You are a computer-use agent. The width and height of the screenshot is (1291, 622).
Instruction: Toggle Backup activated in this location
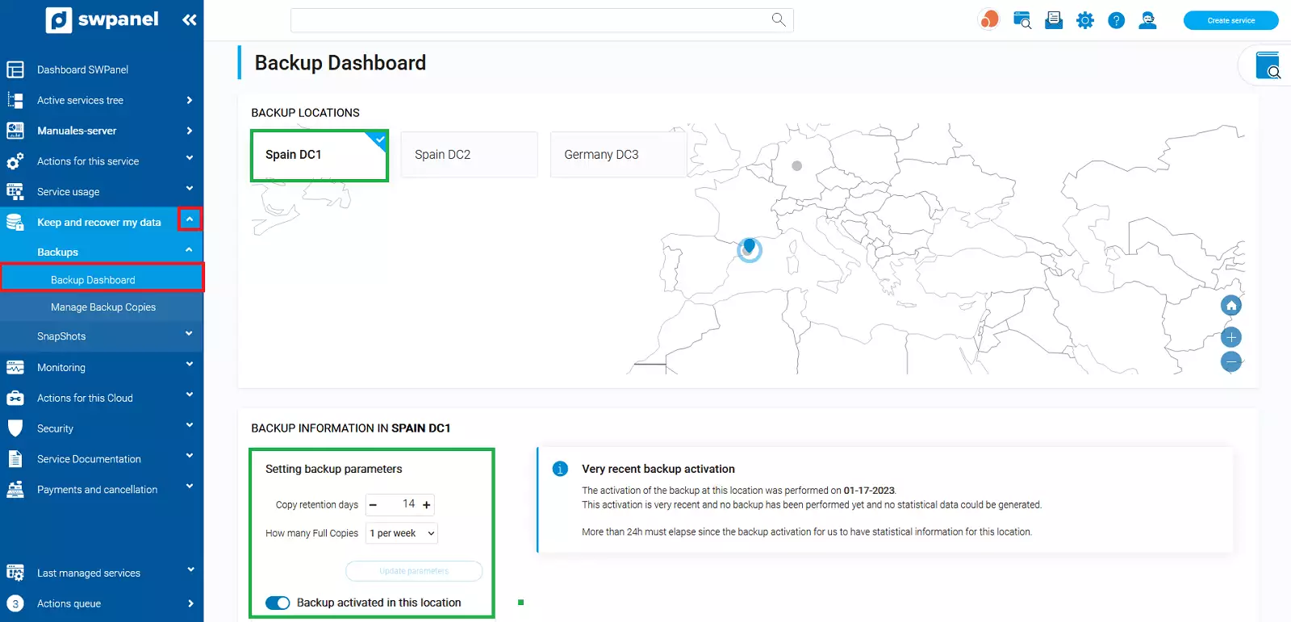coord(278,603)
